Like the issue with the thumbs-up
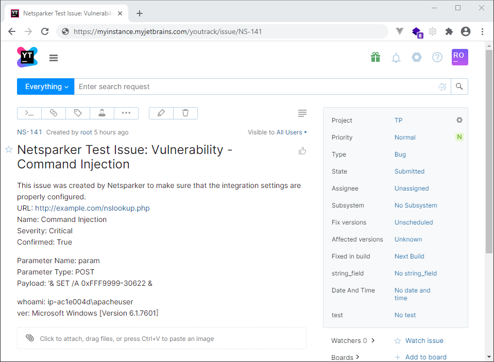The image size is (494, 362). pyautogui.click(x=302, y=150)
